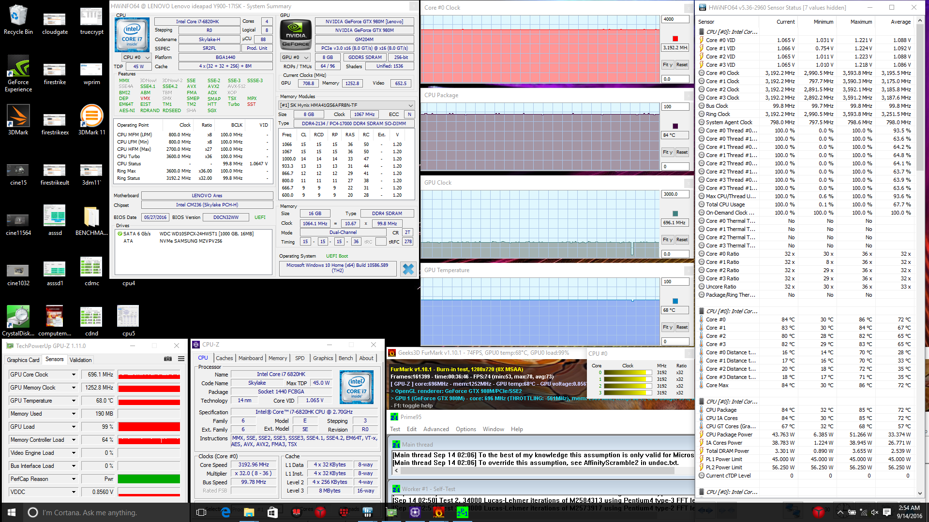Click the Task View taskbar icon

pos(201,512)
